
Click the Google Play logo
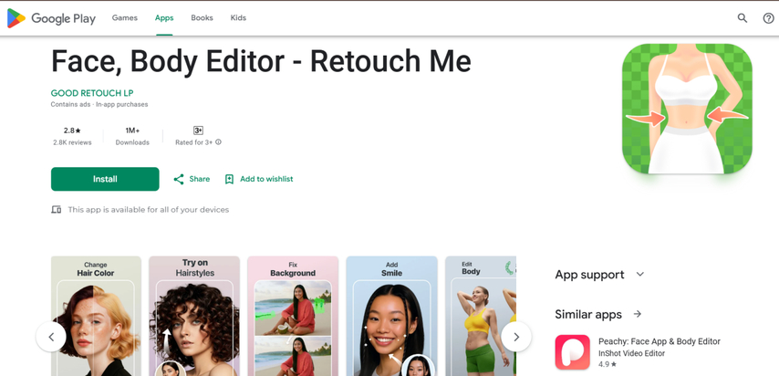click(51, 18)
